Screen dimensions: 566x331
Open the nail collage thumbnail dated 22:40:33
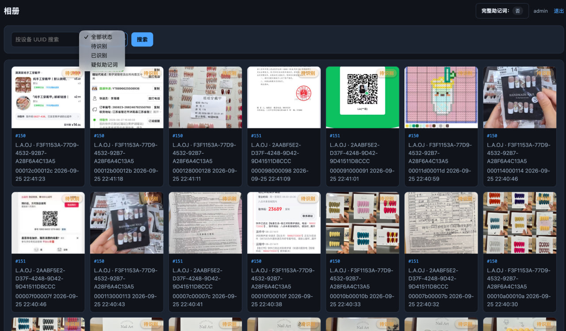point(363,222)
